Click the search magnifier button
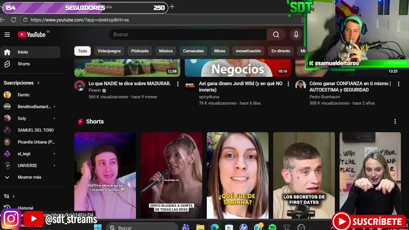 click(x=276, y=34)
